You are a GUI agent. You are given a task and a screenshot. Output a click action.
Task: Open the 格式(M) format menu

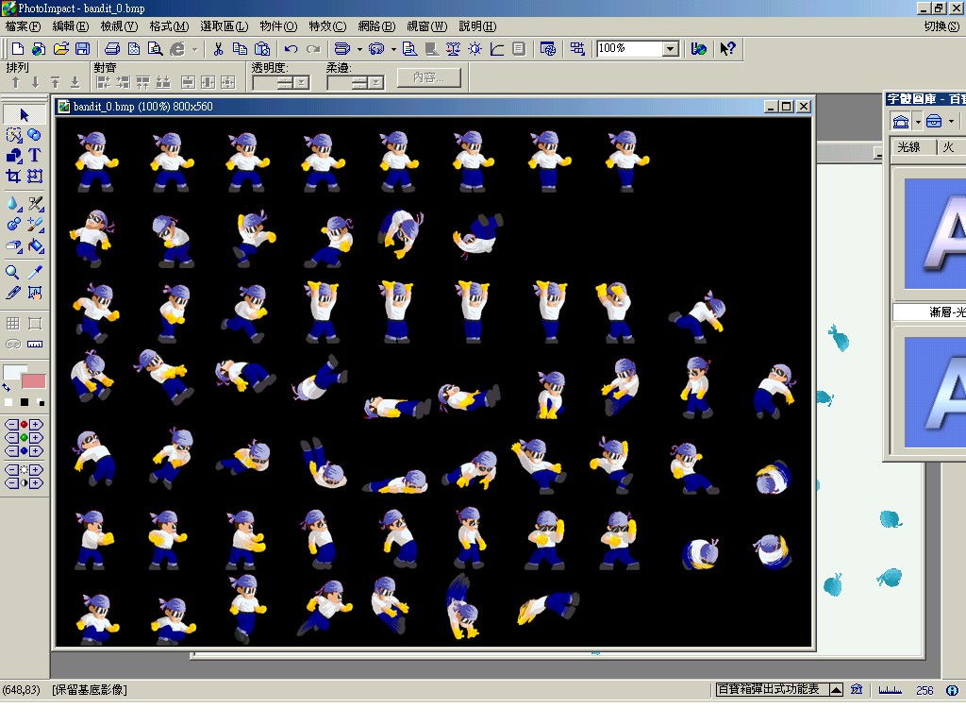click(169, 26)
